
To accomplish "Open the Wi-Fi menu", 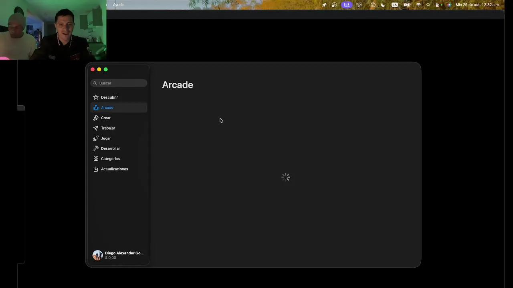I will tap(418, 5).
